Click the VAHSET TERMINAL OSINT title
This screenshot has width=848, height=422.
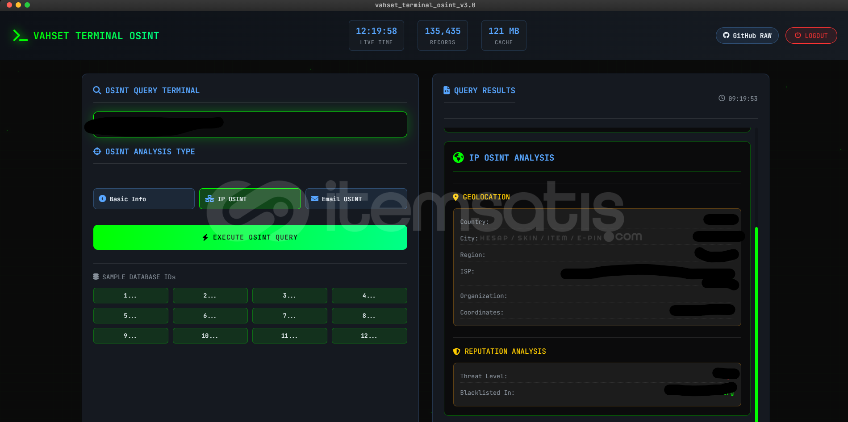pyautogui.click(x=96, y=36)
